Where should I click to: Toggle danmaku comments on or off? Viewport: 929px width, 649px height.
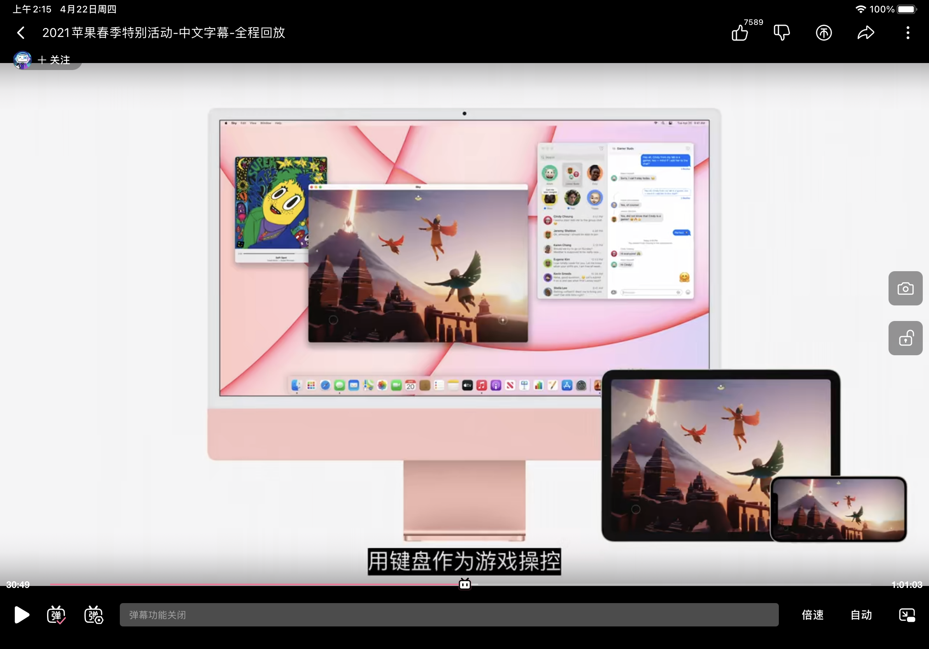tap(56, 615)
